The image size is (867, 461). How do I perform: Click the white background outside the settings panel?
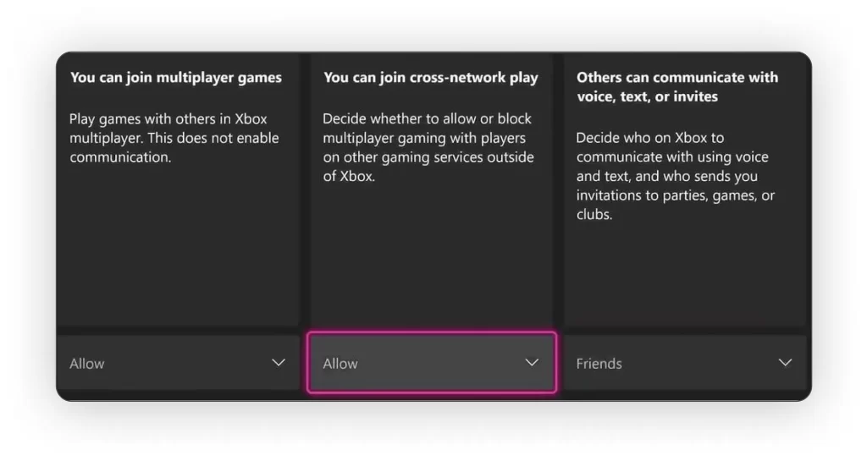coord(433,431)
